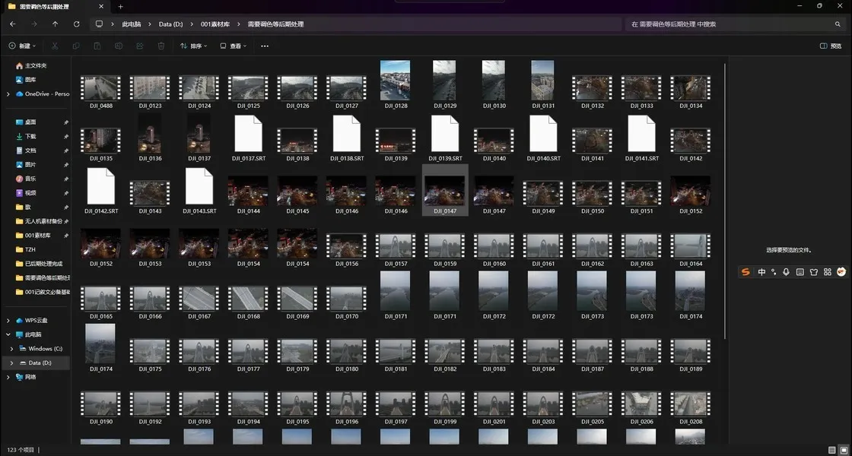The height and width of the screenshot is (456, 852).
Task: Select the DJI_0128 image thumbnail
Action: point(395,81)
